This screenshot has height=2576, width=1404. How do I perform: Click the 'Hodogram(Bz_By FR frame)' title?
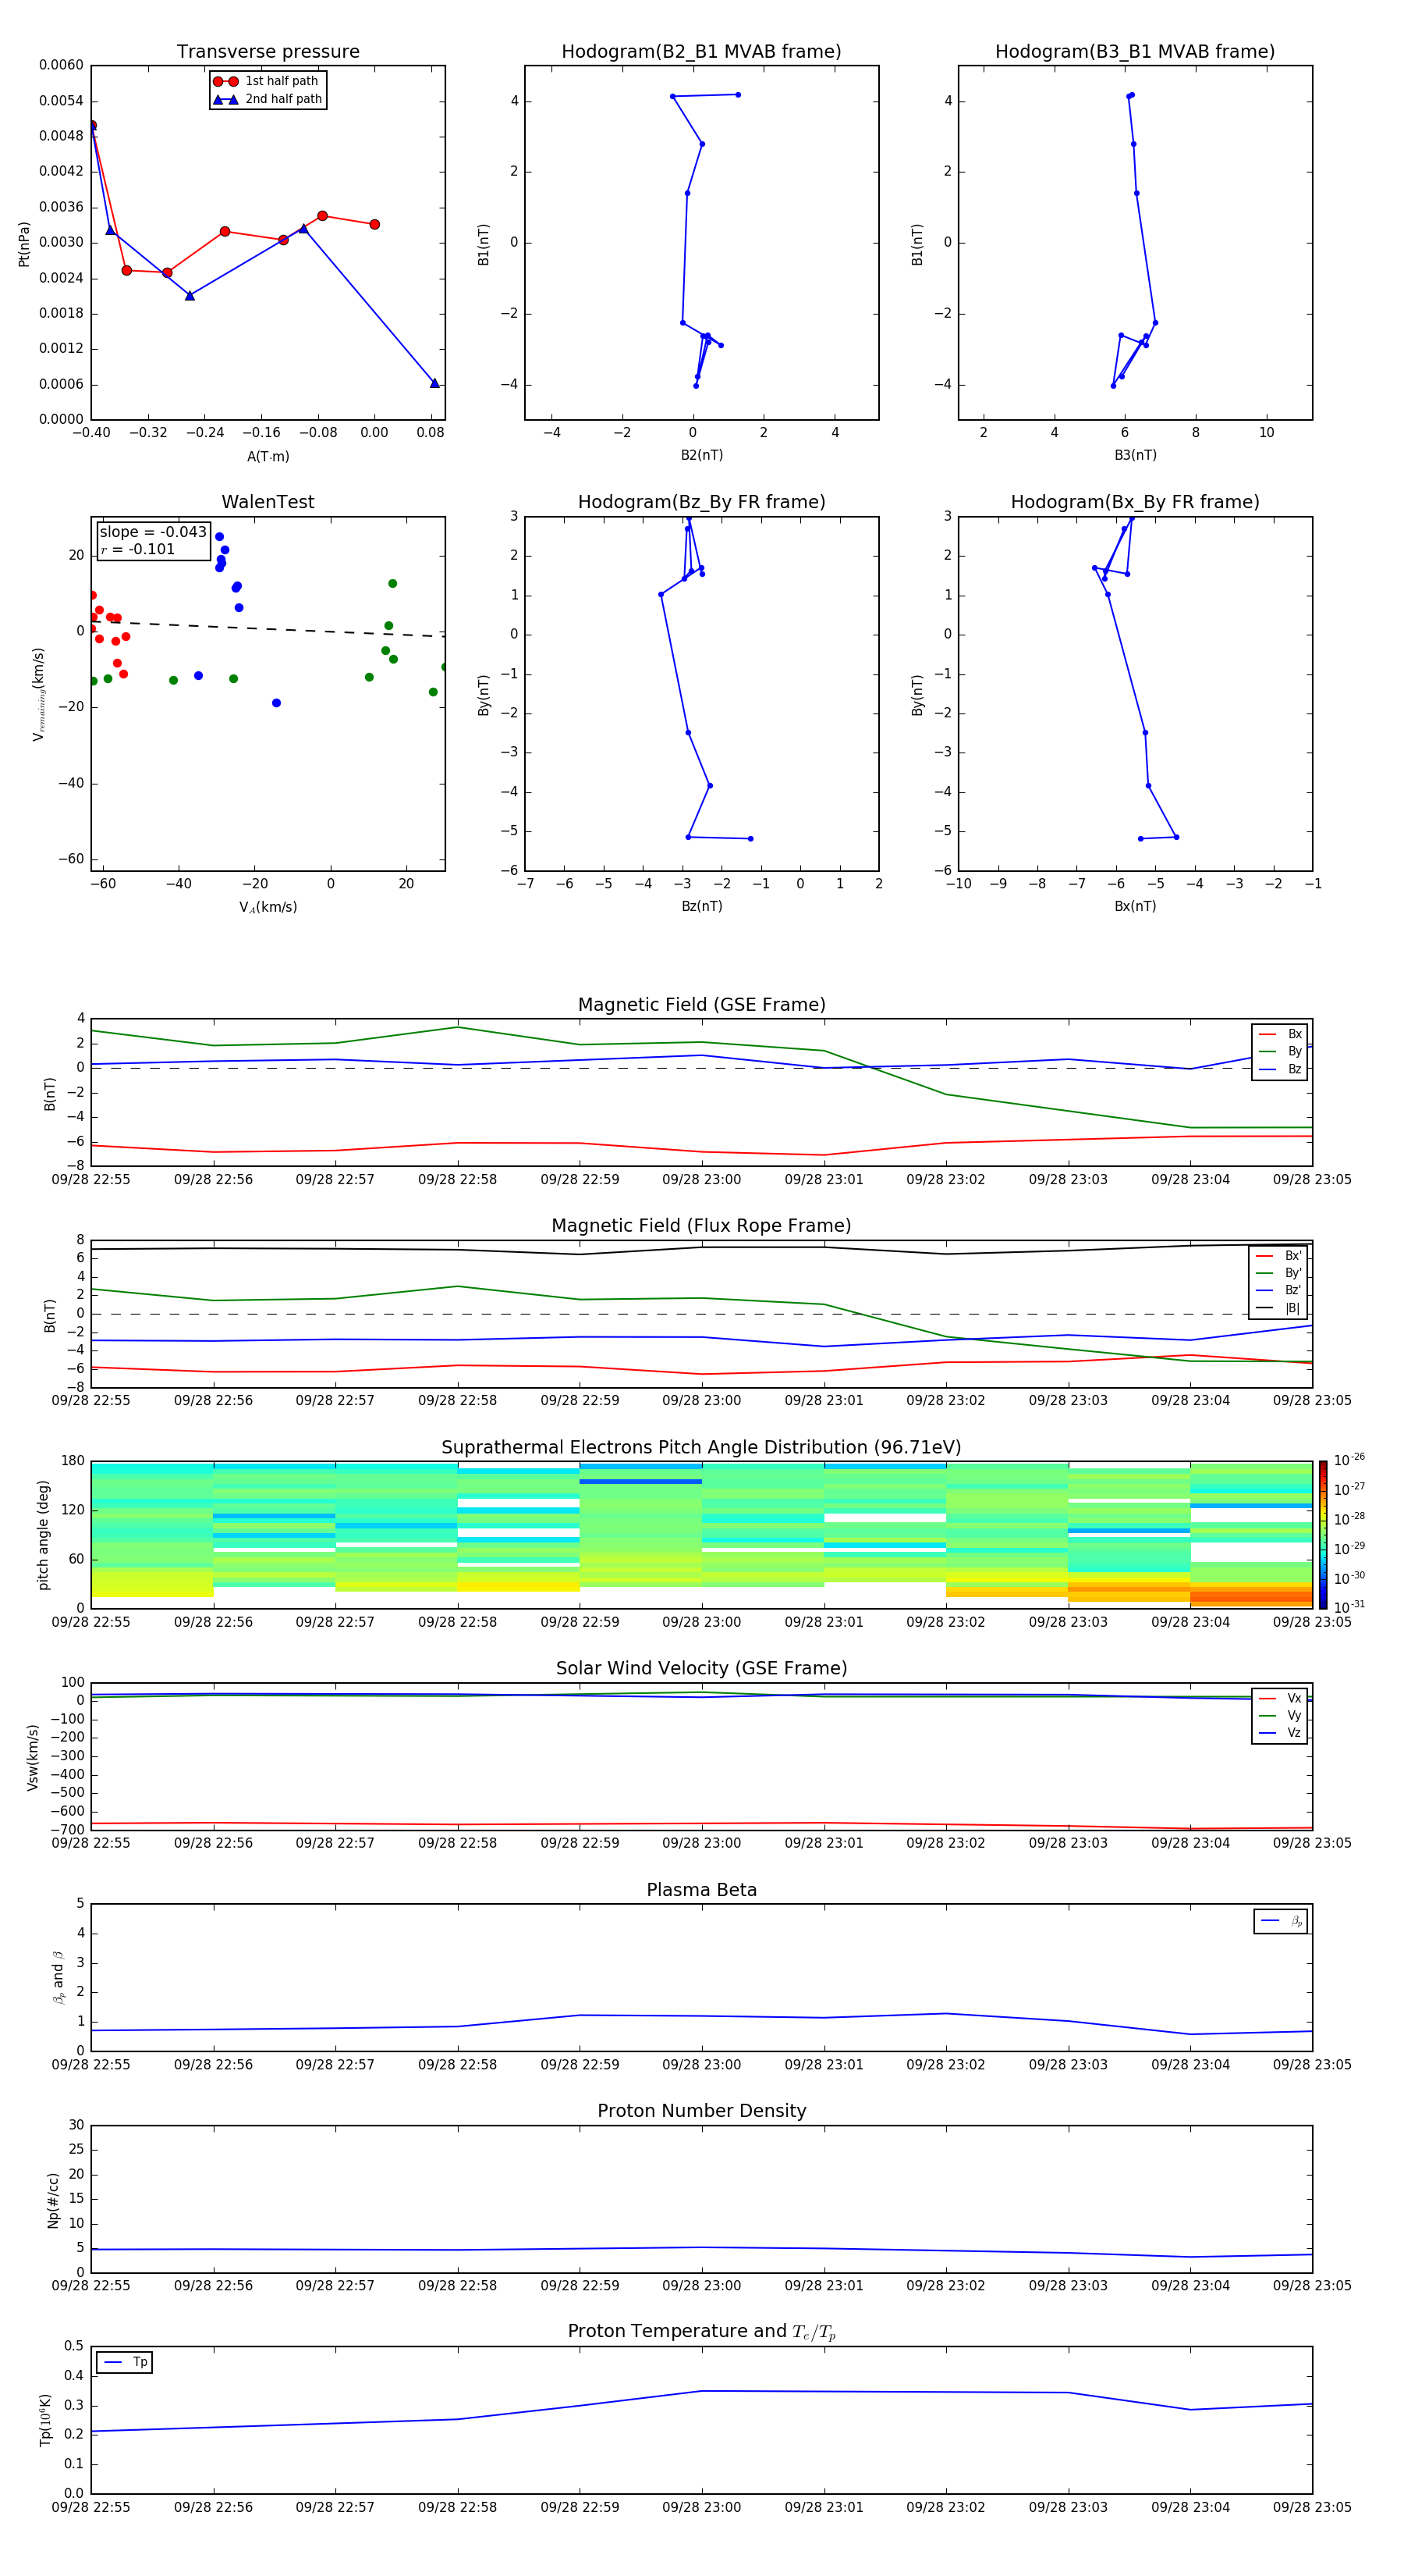[701, 502]
